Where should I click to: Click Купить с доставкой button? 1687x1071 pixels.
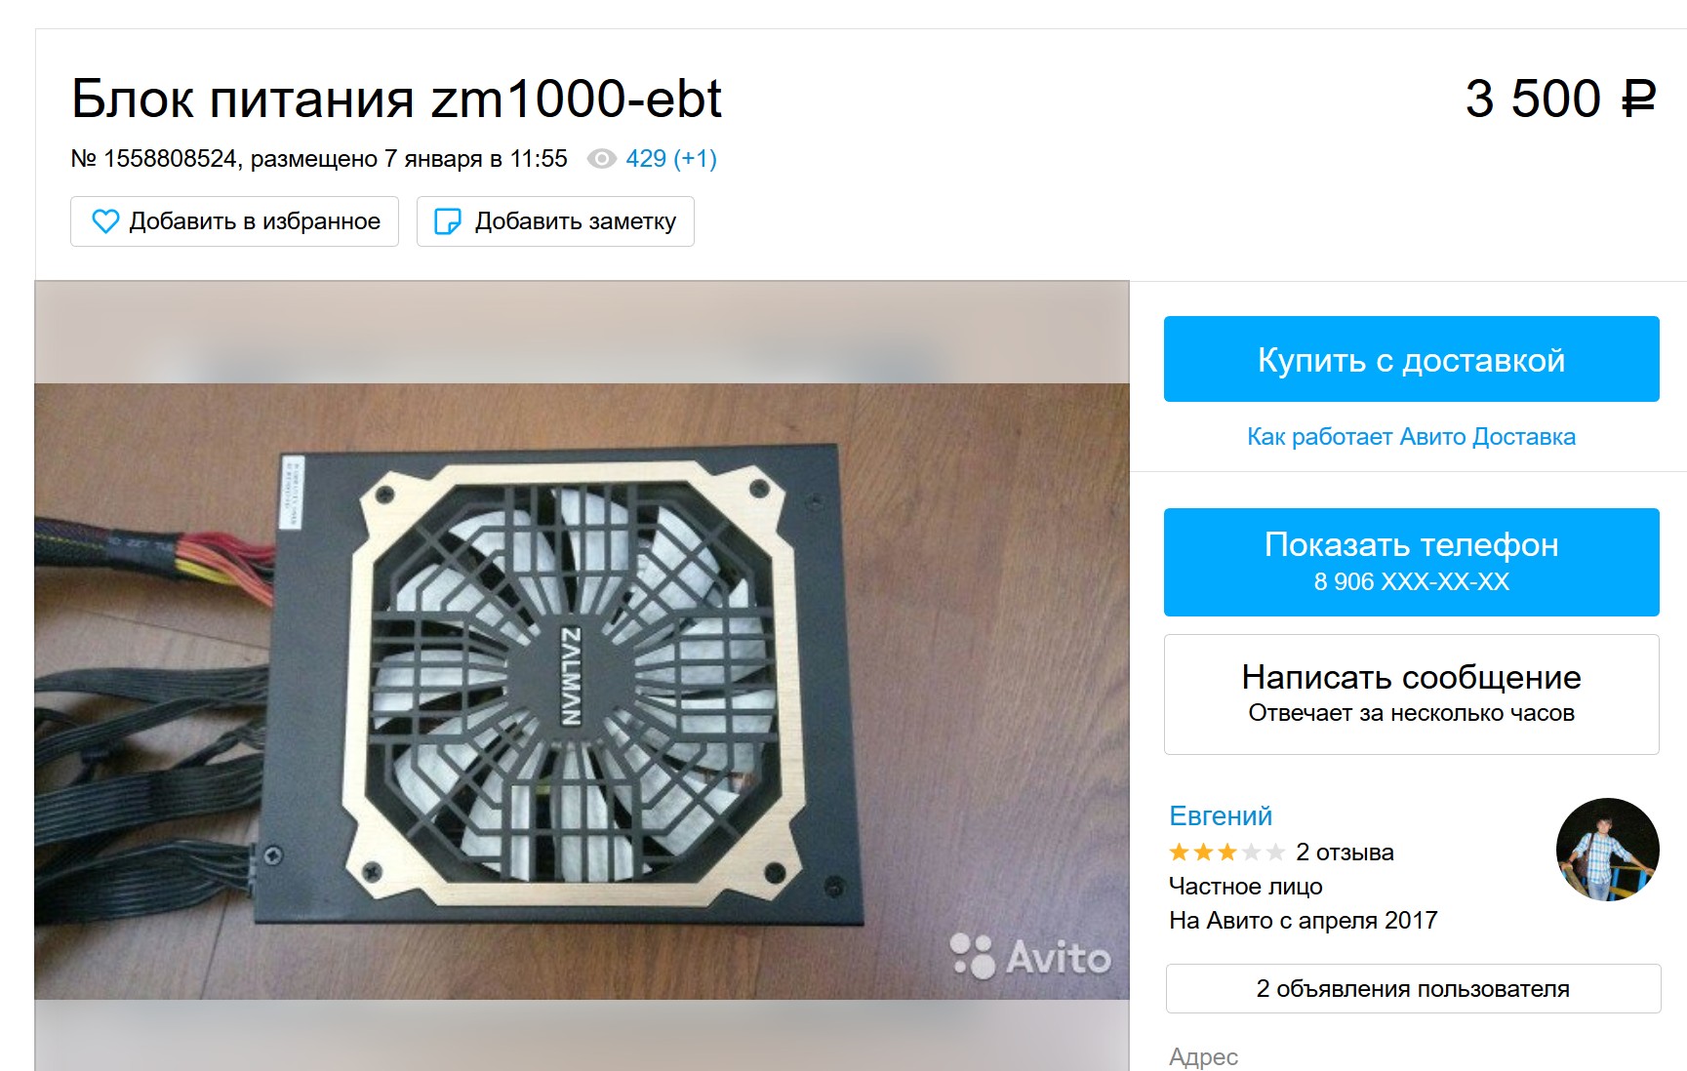pos(1411,359)
